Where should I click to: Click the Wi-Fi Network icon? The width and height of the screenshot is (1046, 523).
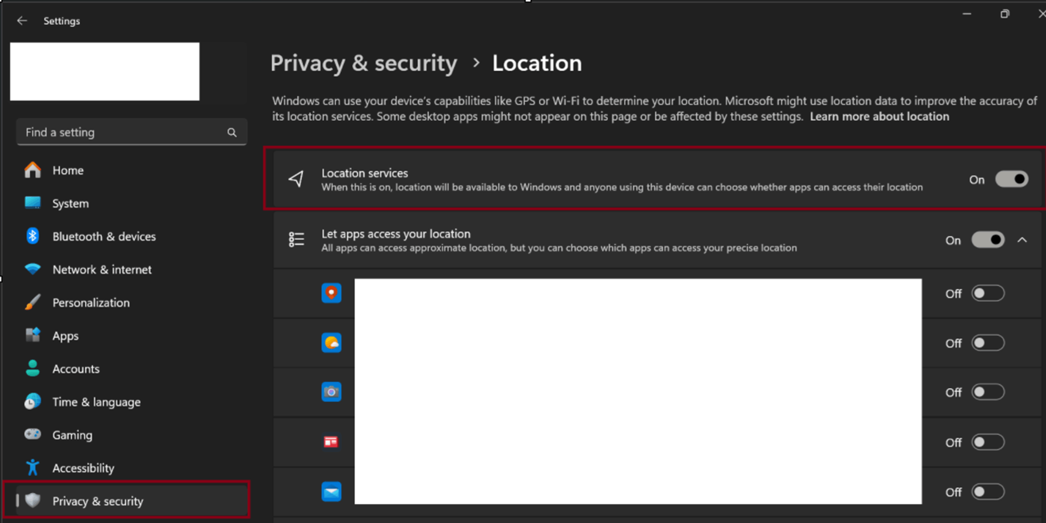pos(33,269)
